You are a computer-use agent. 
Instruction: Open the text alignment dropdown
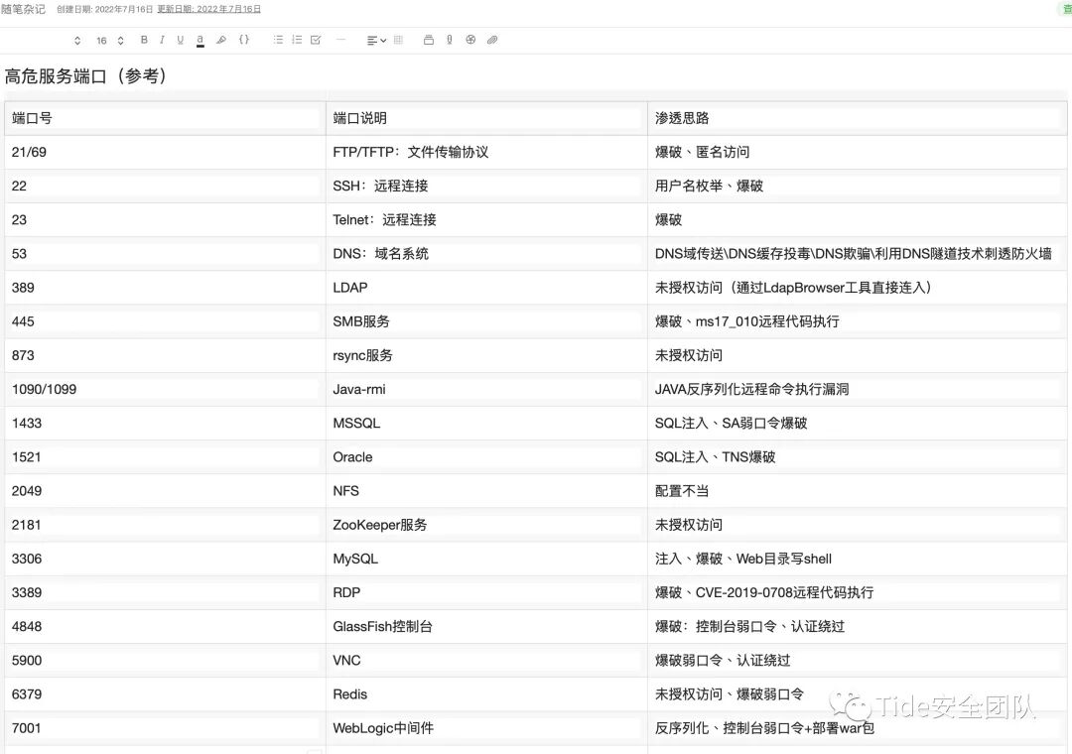pos(377,41)
